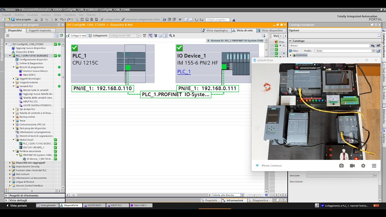The image size is (386, 217).
Task: Expand Dispositivi non raggruppati node
Action: [x=10, y=163]
